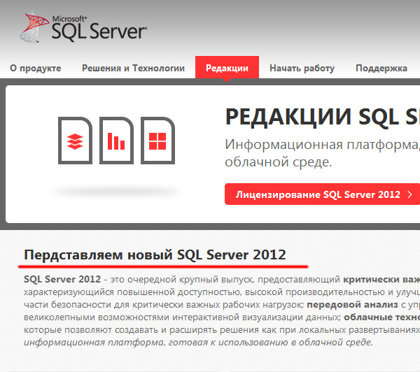This screenshot has height=372, width=420.
Task: Open the "Поддержка" navigation tab
Action: (x=381, y=68)
